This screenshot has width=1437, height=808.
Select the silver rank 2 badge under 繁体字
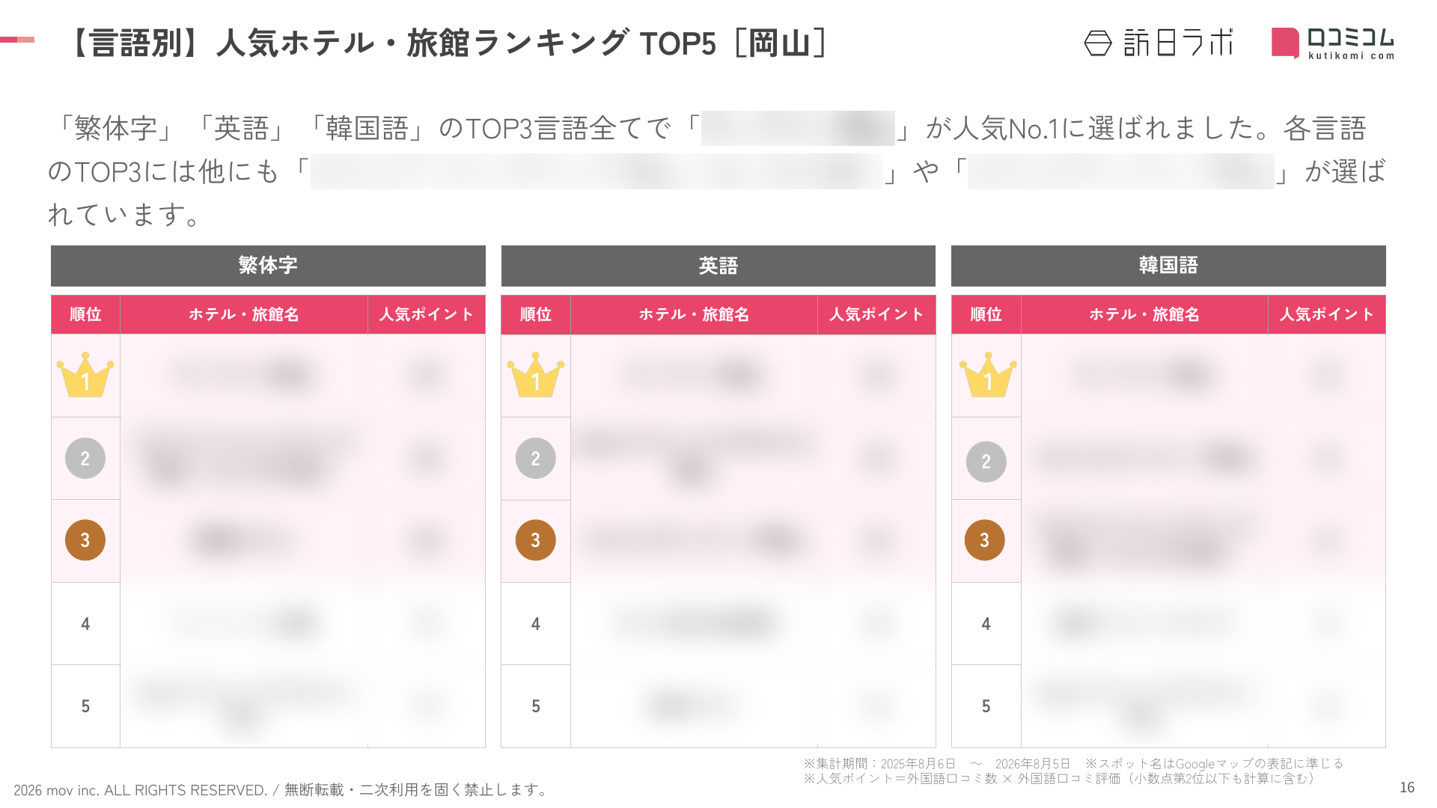85,458
